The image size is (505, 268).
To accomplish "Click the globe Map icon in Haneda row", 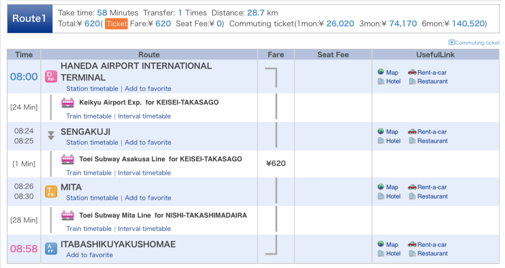I will click(x=381, y=72).
